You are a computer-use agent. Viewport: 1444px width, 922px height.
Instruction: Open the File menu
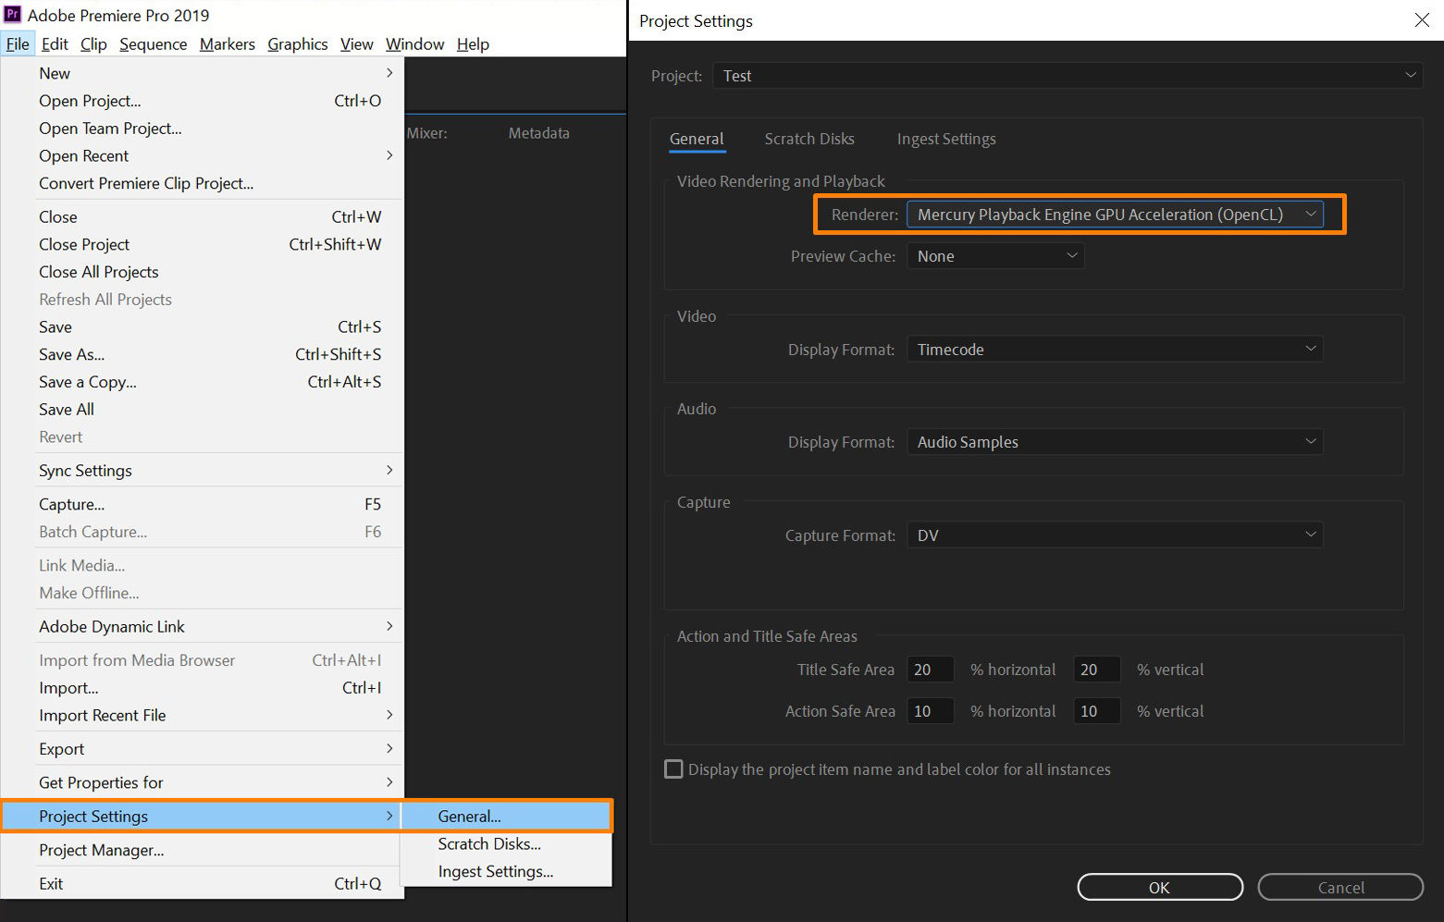coord(18,44)
